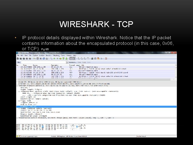
Task: Select packet row number 23
Action: coord(96,67)
